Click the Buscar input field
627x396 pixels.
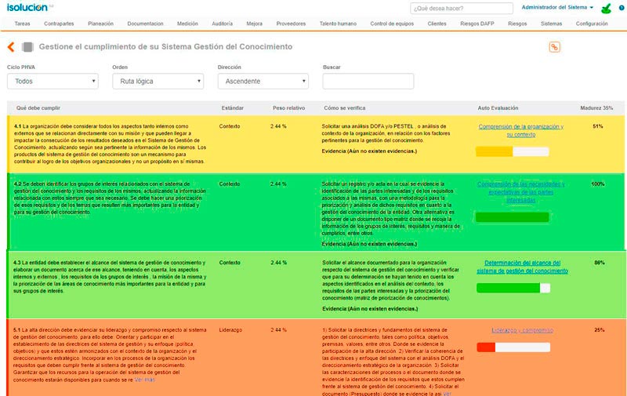point(368,82)
